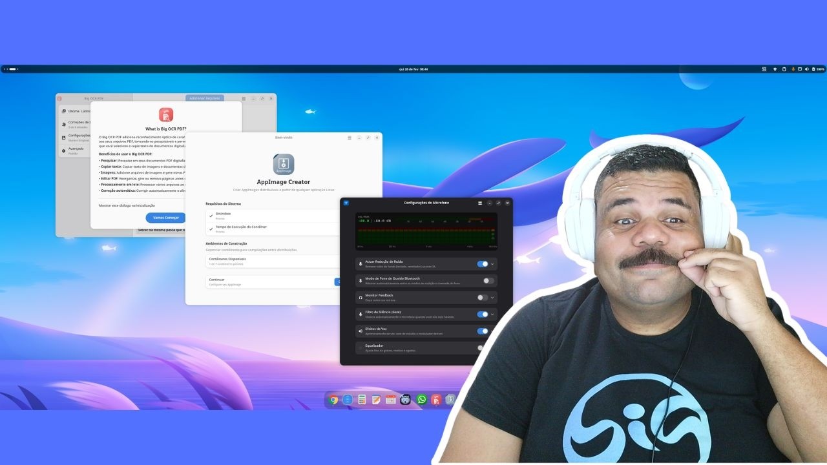
Task: Open volume indicator in top panel
Action: click(x=806, y=69)
